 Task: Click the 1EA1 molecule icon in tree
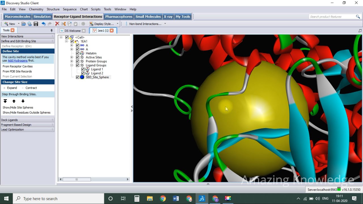tap(77, 41)
